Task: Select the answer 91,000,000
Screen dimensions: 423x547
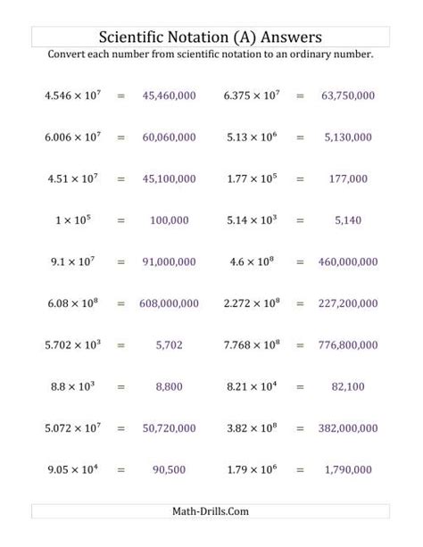Action: click(x=169, y=261)
